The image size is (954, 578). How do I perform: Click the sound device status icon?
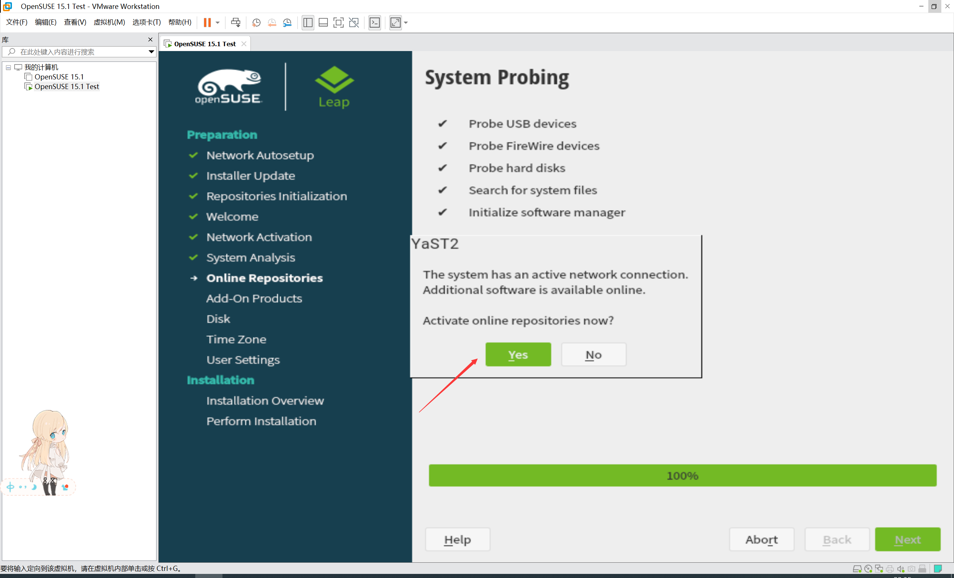tap(901, 569)
